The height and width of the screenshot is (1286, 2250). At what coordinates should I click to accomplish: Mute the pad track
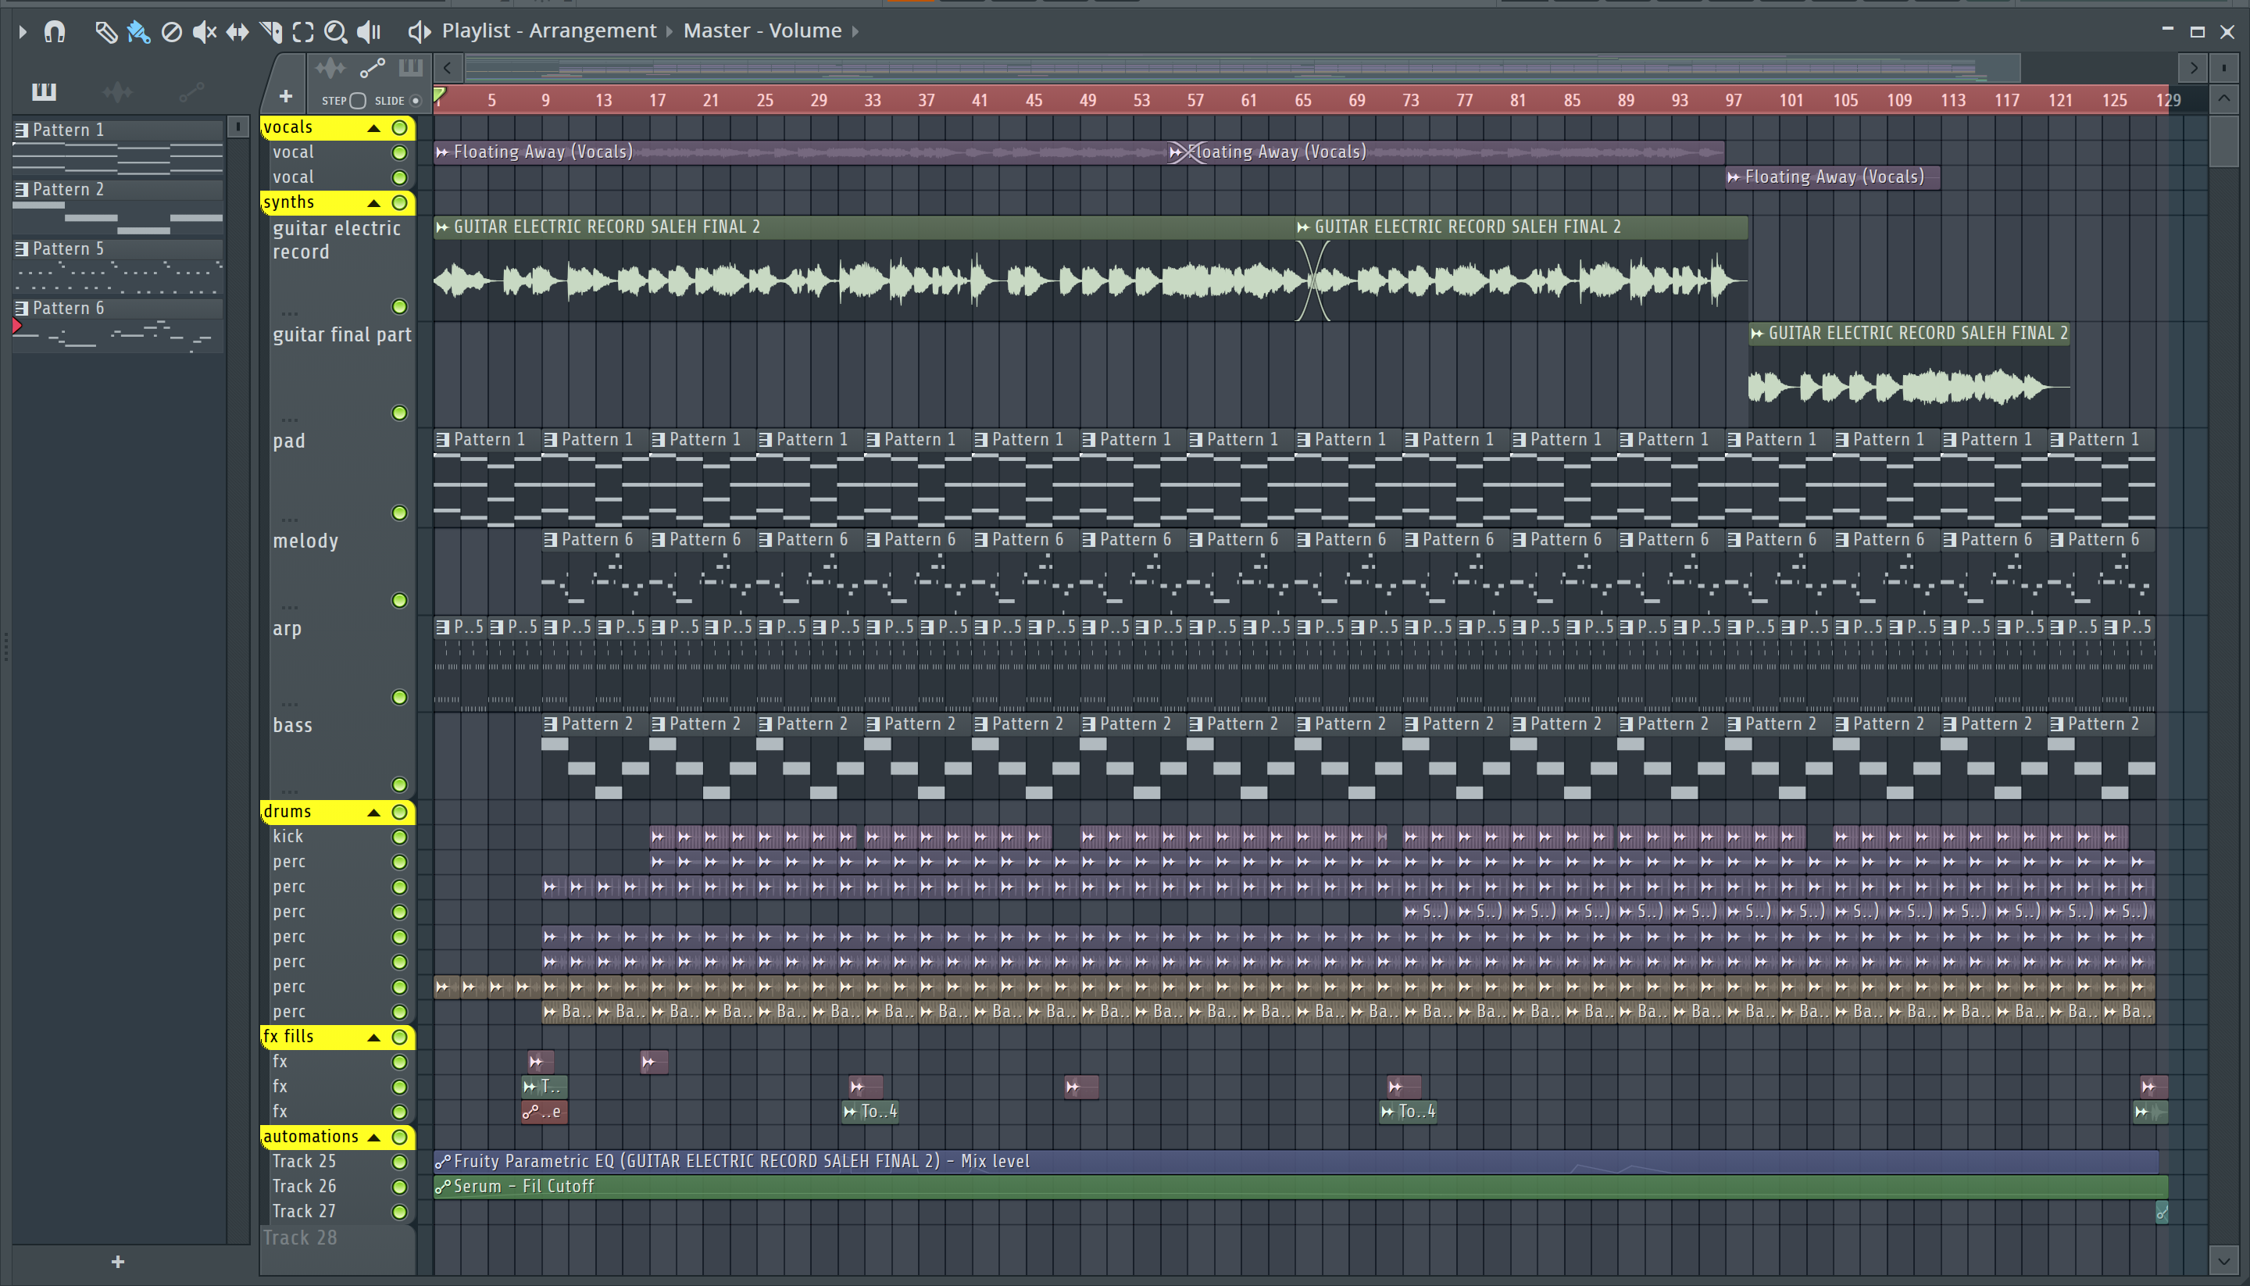[x=399, y=513]
